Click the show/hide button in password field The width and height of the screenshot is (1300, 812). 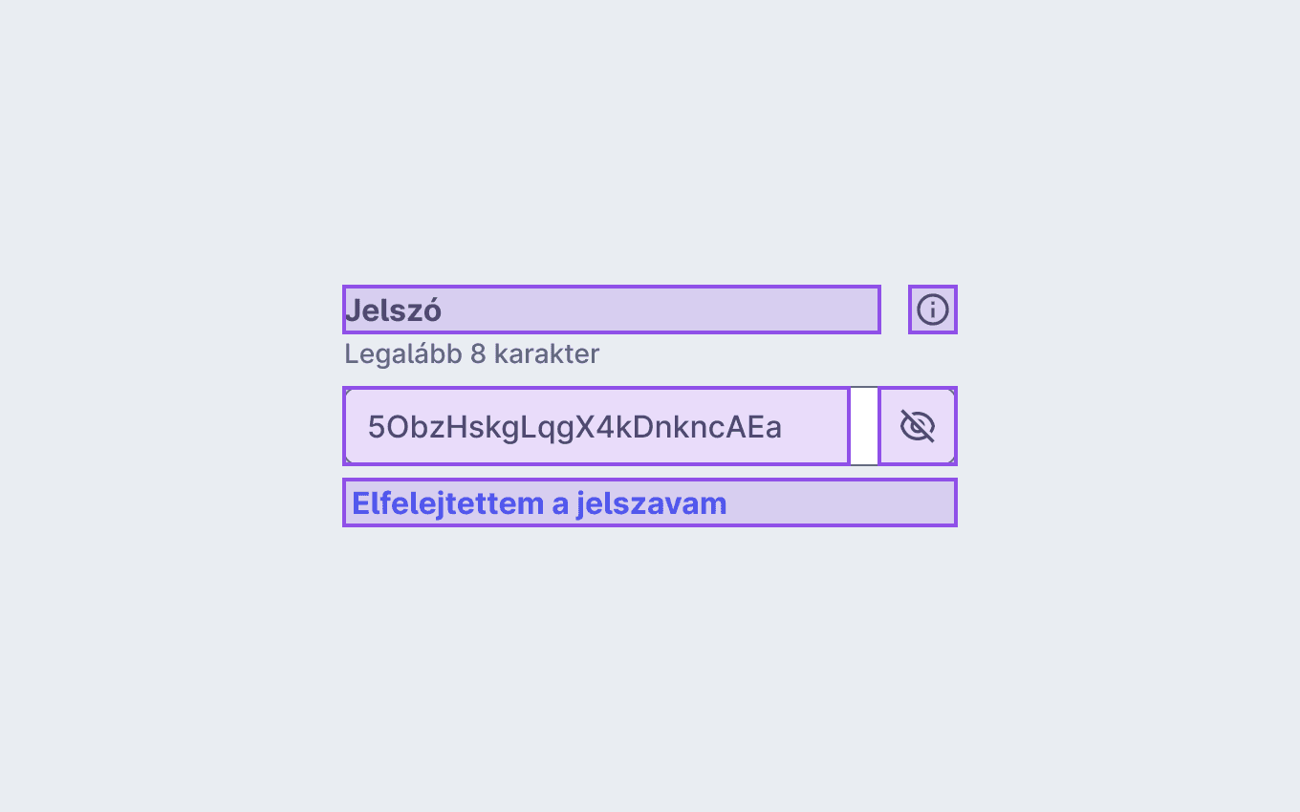click(918, 426)
